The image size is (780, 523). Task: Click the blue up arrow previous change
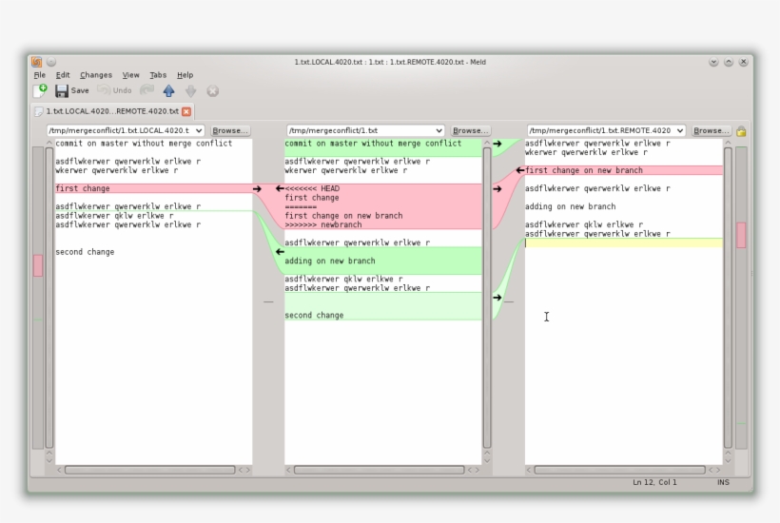tap(168, 91)
